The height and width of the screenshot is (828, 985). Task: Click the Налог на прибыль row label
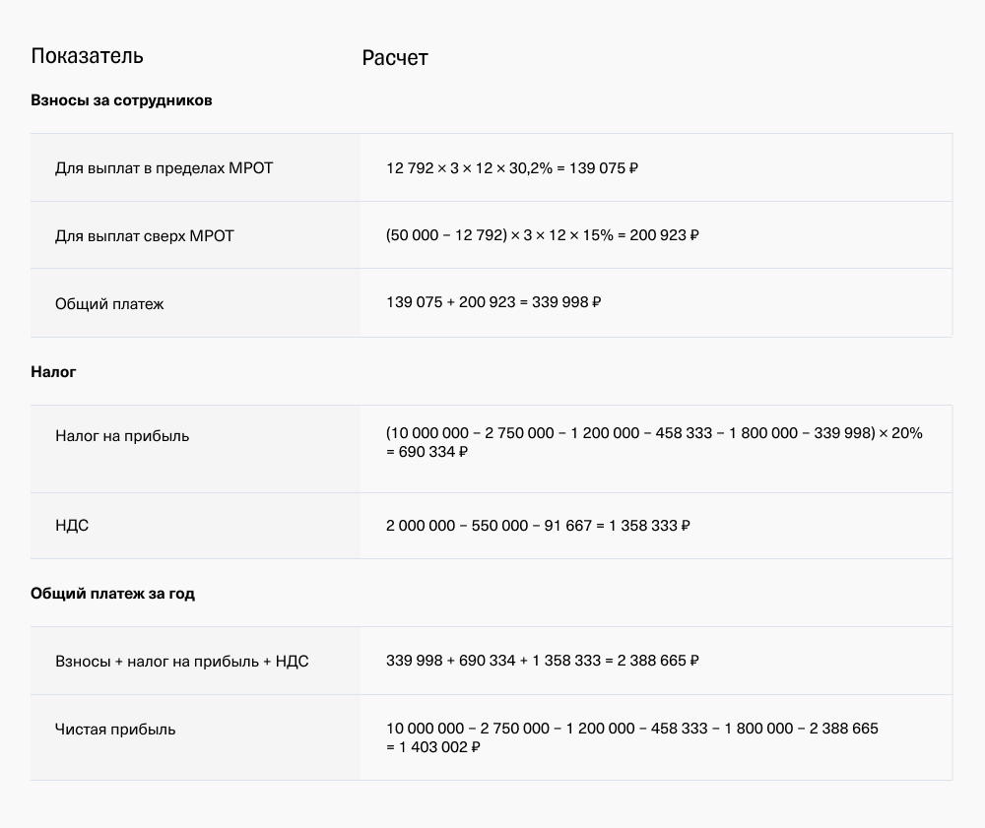122,436
